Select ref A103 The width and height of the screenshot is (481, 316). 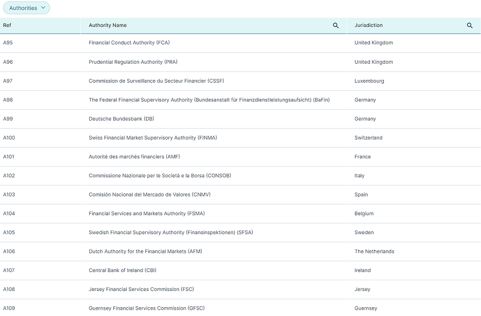click(9, 195)
